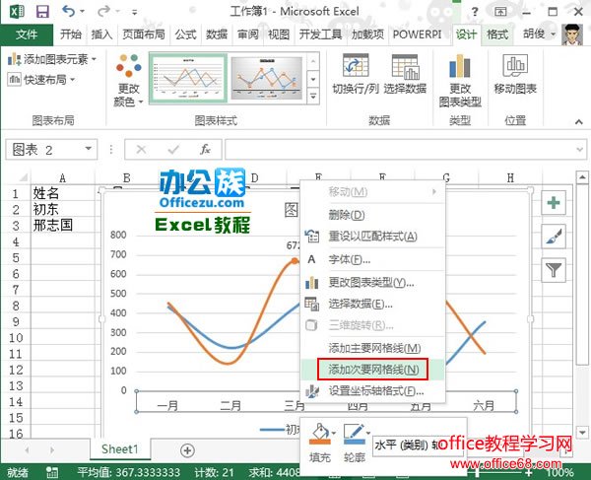Select cell containing 邢志国
The height and width of the screenshot is (480, 591).
tap(63, 226)
